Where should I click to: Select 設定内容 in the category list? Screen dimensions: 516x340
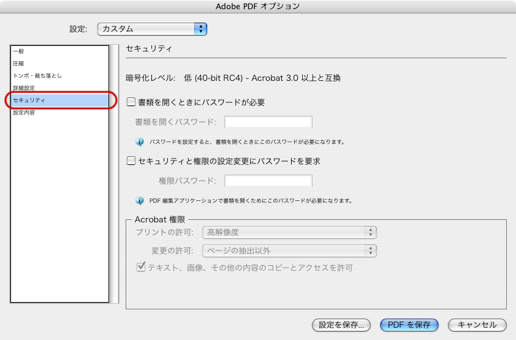coord(59,113)
